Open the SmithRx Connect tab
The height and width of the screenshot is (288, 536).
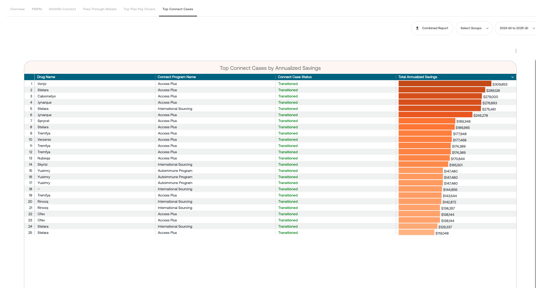point(62,9)
